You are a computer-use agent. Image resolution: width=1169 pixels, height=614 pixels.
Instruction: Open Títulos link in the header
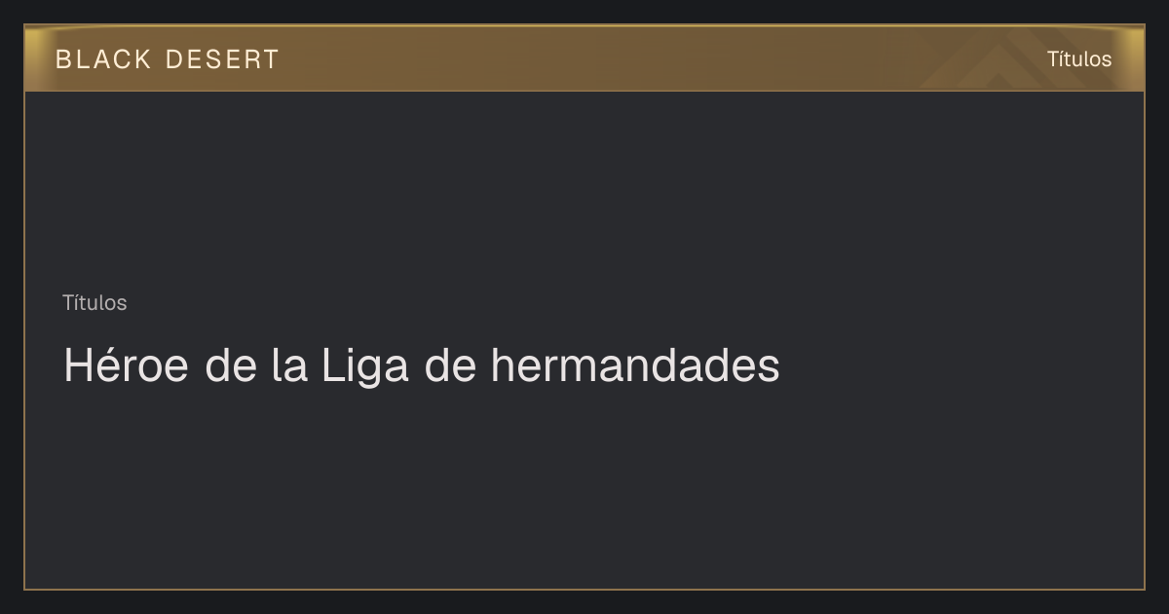pyautogui.click(x=1079, y=58)
